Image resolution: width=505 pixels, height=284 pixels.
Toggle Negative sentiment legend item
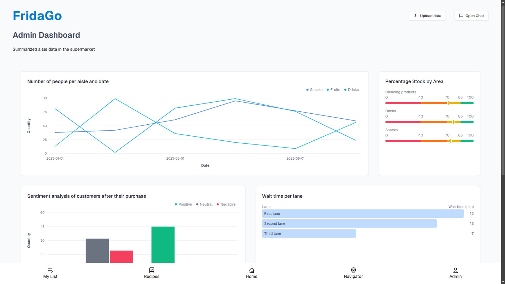(x=226, y=204)
